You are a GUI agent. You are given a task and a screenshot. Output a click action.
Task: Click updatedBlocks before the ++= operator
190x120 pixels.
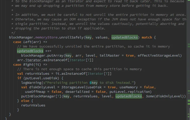(30, 51)
